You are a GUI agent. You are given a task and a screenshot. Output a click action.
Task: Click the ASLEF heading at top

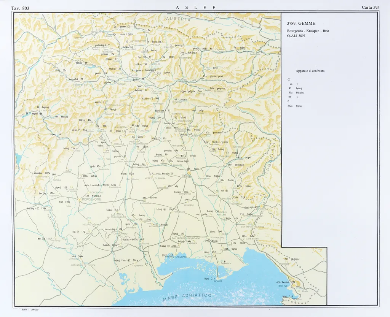coord(196,8)
